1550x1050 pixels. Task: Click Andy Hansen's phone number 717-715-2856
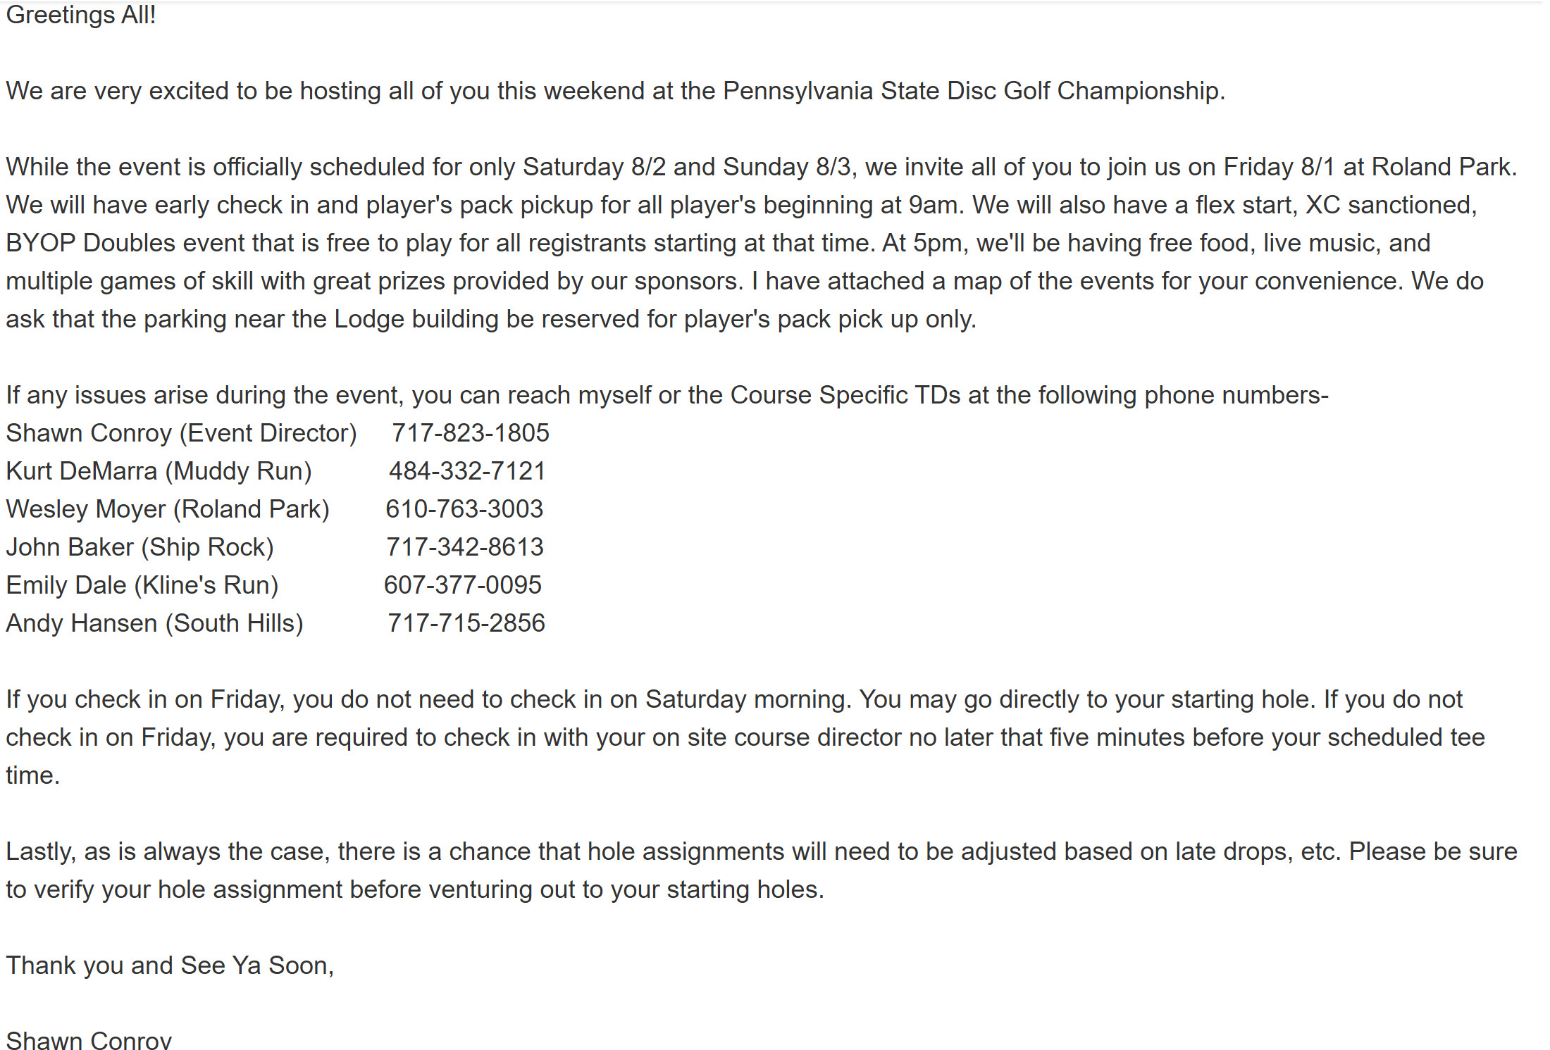(x=466, y=623)
